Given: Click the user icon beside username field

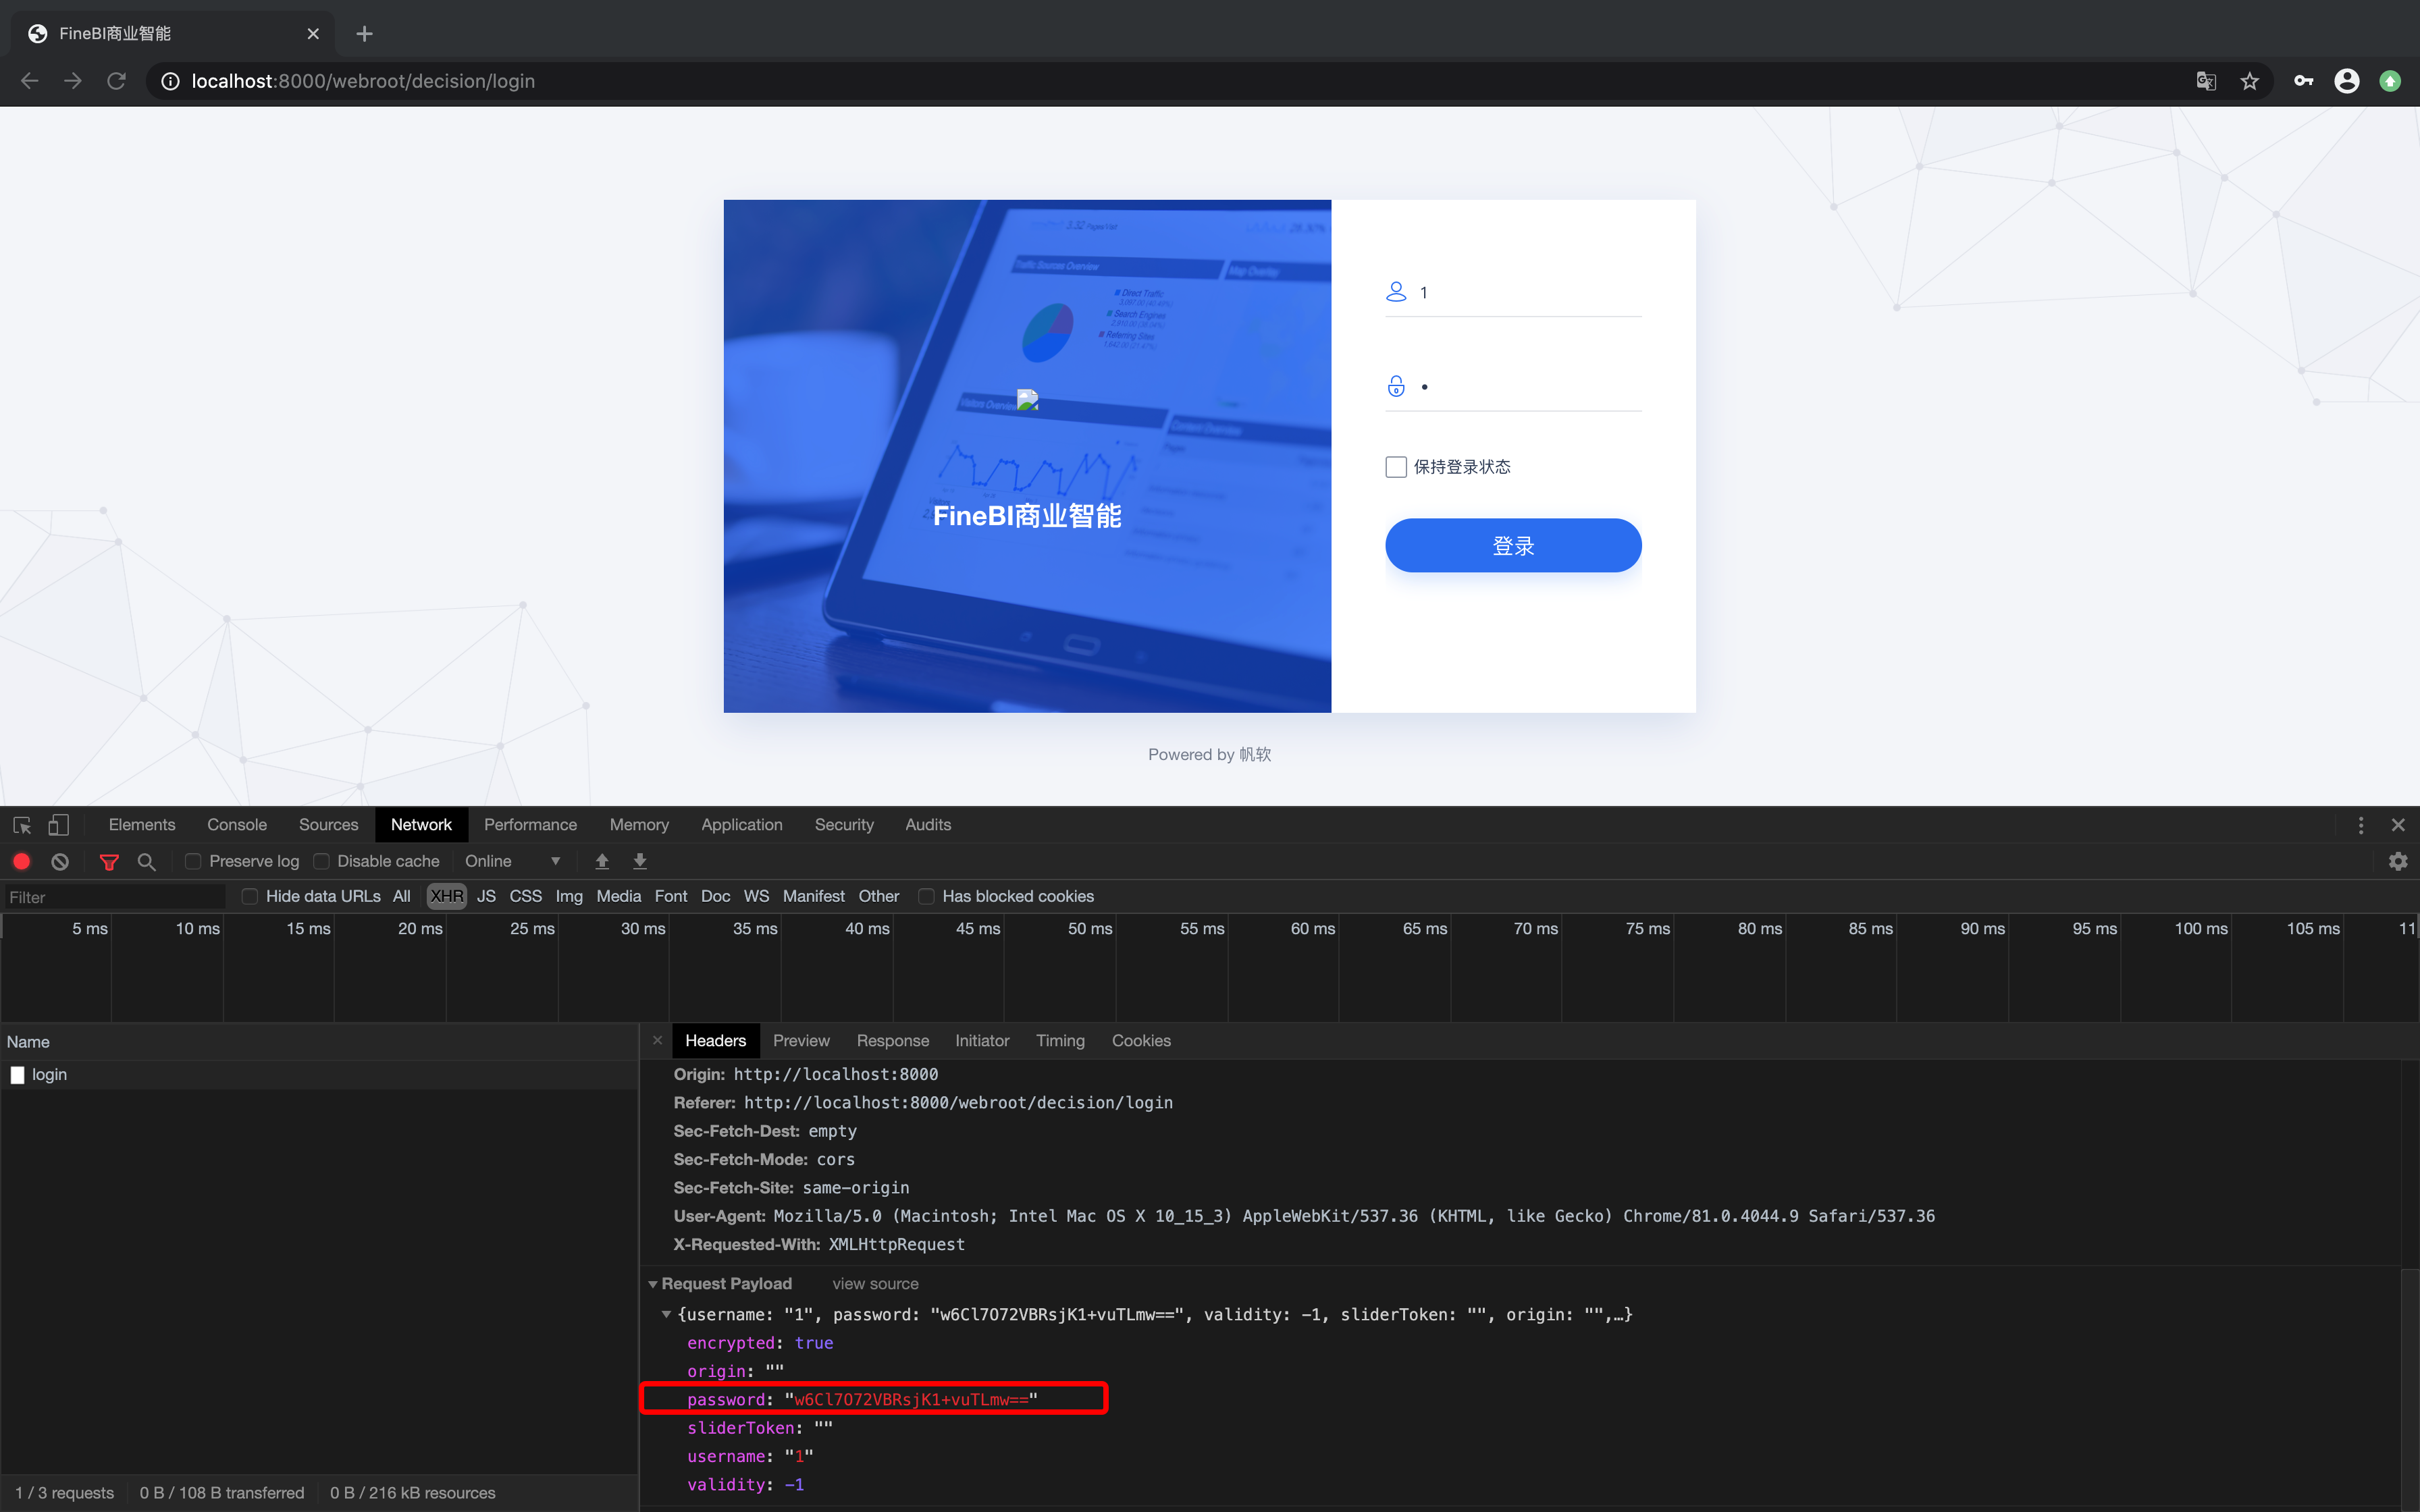Looking at the screenshot, I should (1396, 292).
